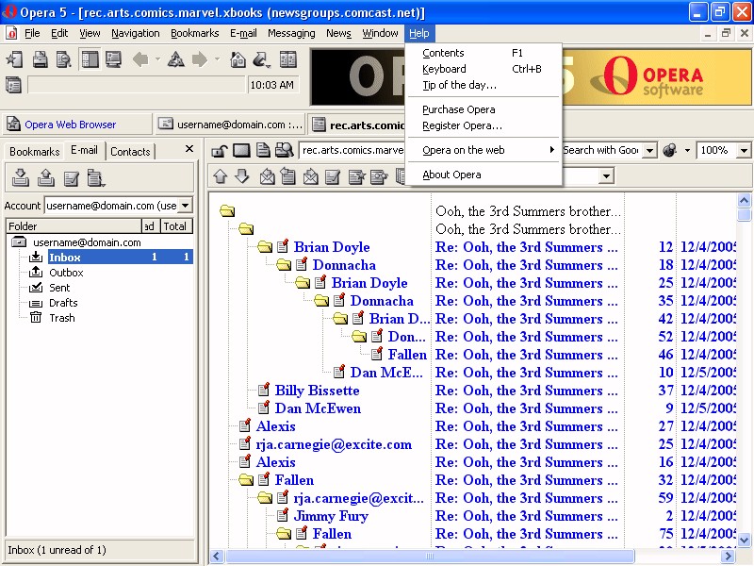Go back using the left arrow button

(140, 59)
